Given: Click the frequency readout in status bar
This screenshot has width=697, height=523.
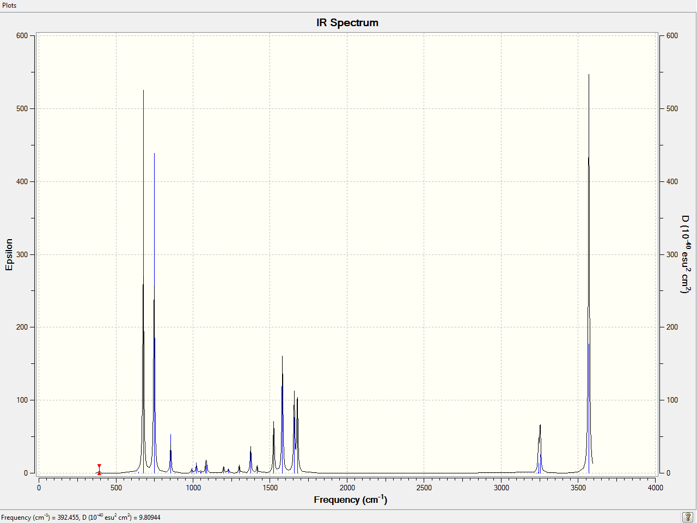Looking at the screenshot, I should coord(81,517).
